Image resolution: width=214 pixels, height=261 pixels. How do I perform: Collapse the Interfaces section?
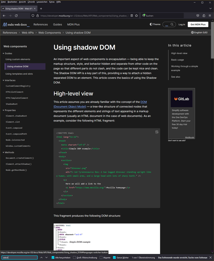tap(9, 80)
